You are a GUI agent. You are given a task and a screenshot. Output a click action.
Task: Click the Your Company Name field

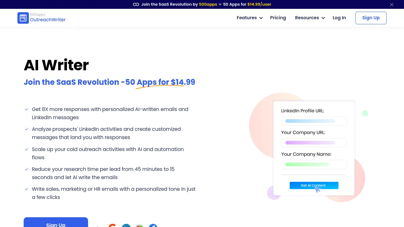314,165
